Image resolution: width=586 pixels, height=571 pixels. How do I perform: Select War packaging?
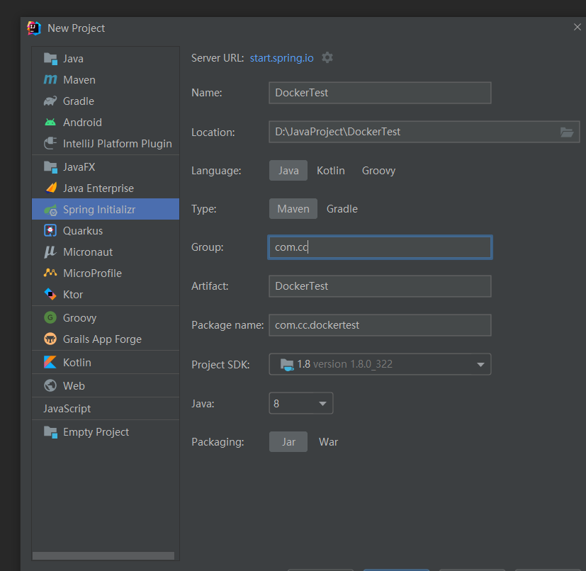coord(329,441)
